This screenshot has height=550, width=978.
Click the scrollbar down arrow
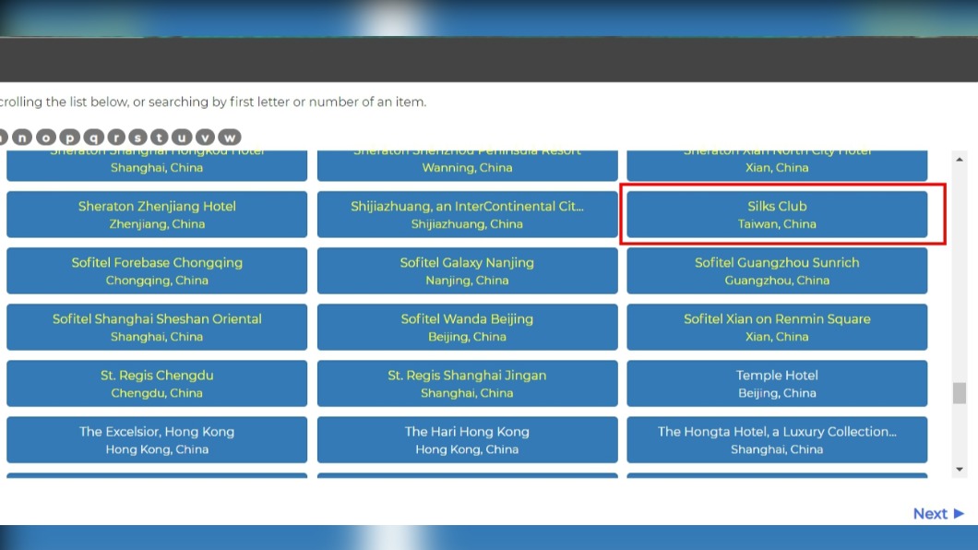pyautogui.click(x=960, y=469)
